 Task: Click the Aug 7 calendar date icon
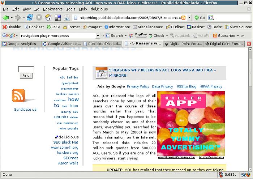[x=101, y=73]
